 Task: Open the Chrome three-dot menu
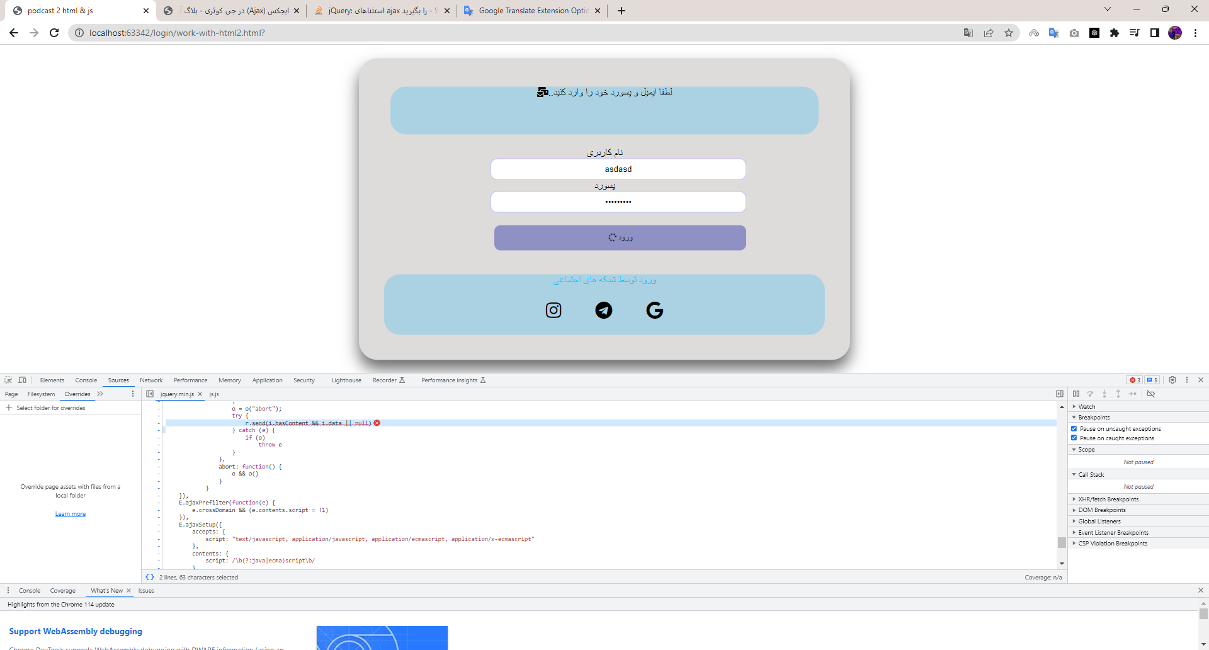tap(1195, 33)
